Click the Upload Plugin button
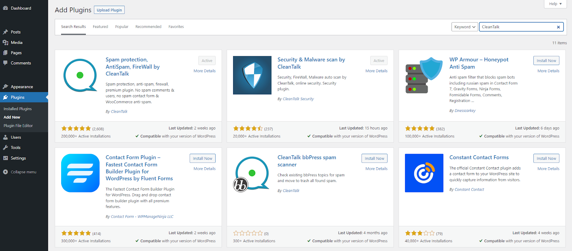The width and height of the screenshot is (572, 251). (109, 10)
